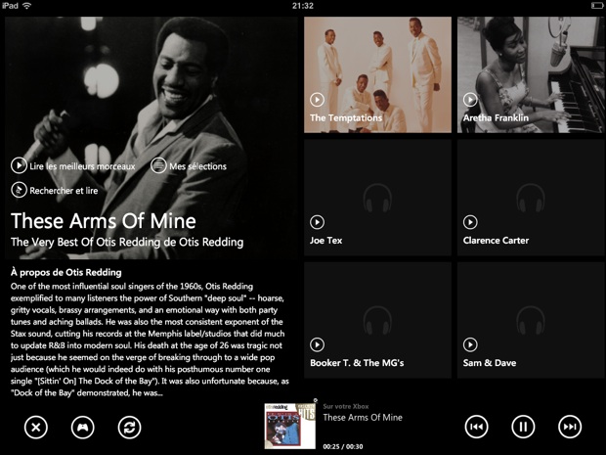Click the 'À propos de Otis Redding' heading
This screenshot has height=455, width=606.
point(66,272)
